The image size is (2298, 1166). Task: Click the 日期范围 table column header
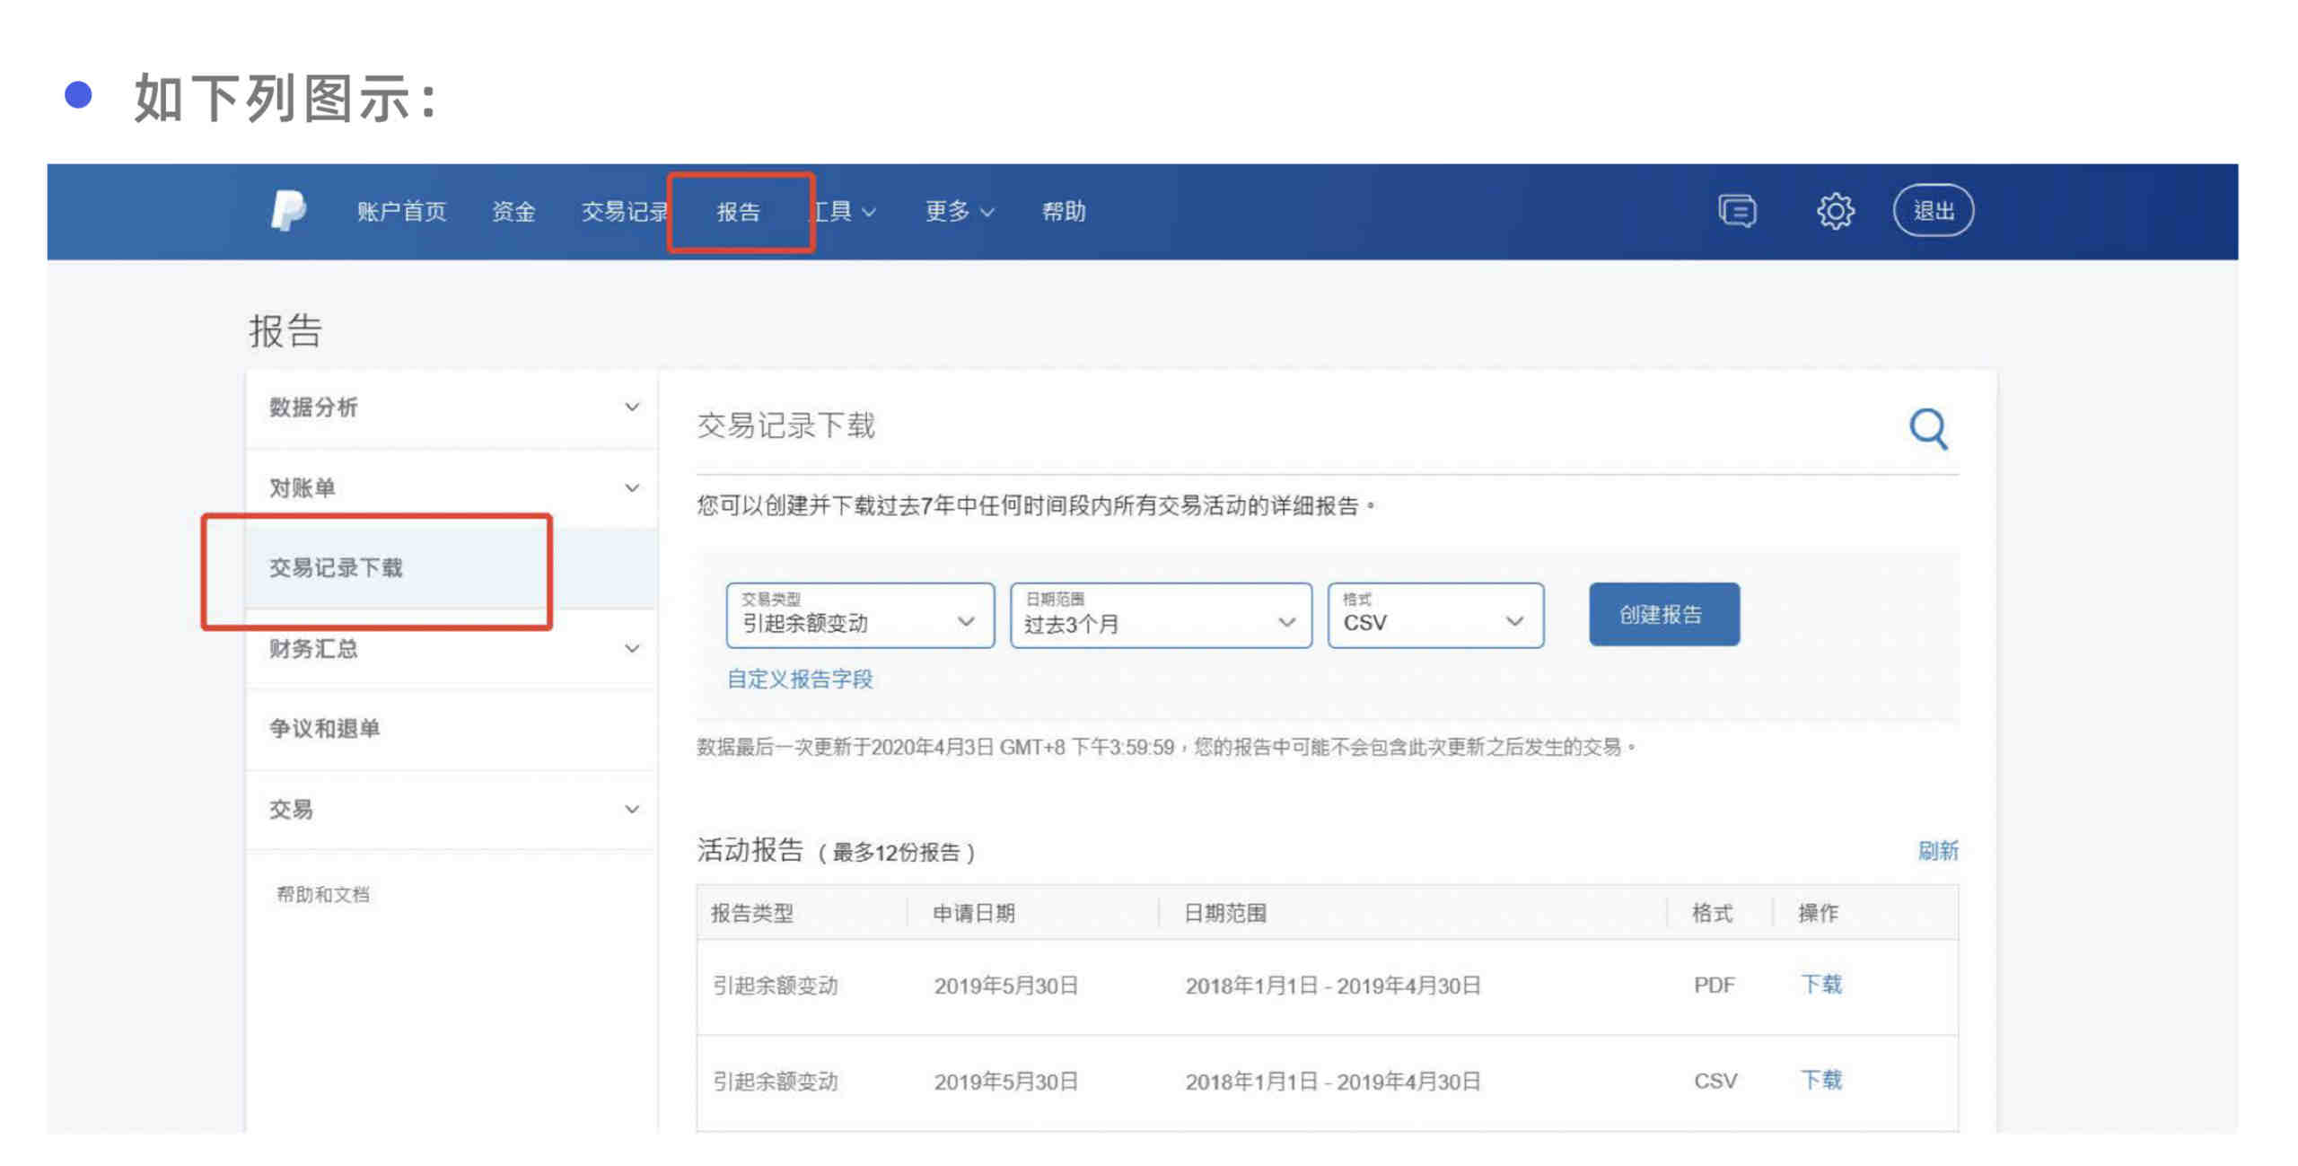(x=1224, y=913)
